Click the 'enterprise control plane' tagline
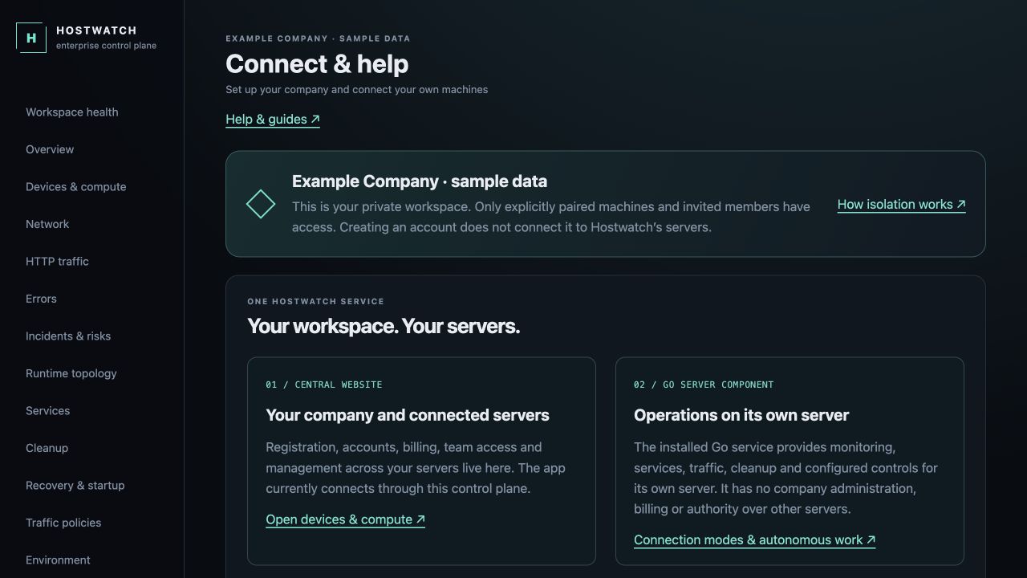1027x578 pixels. pos(107,46)
